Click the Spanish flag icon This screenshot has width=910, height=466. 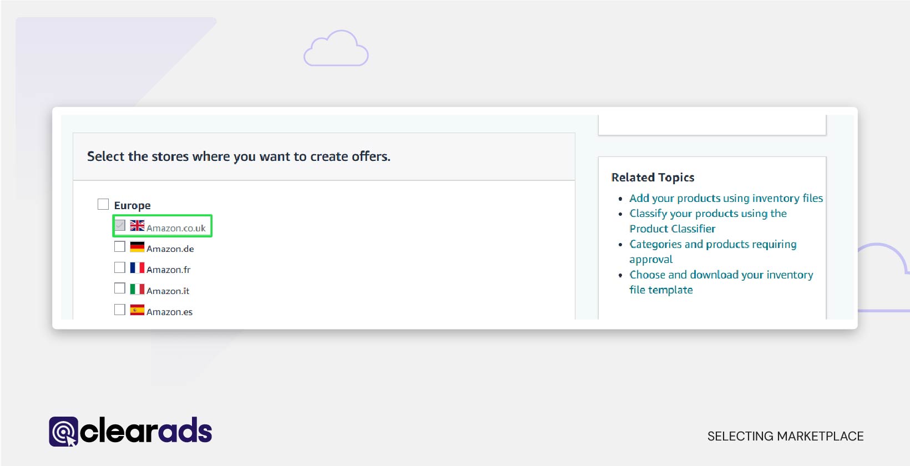[x=137, y=310]
